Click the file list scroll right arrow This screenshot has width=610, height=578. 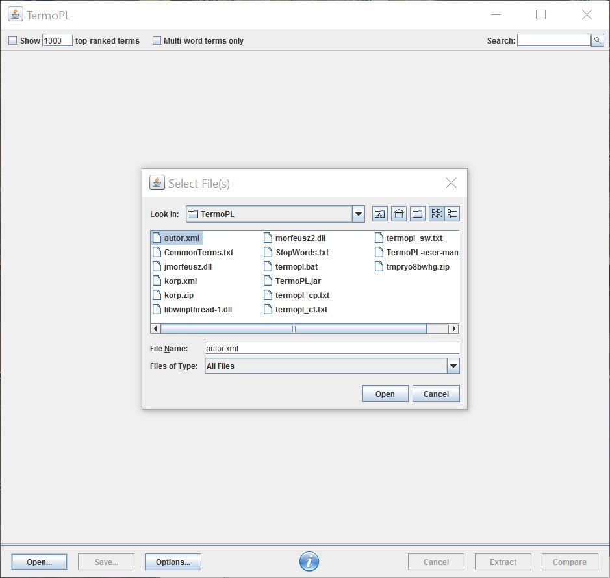453,329
